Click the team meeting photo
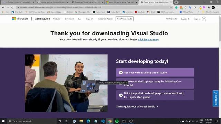This screenshot has height=124, width=221. click(x=66, y=83)
